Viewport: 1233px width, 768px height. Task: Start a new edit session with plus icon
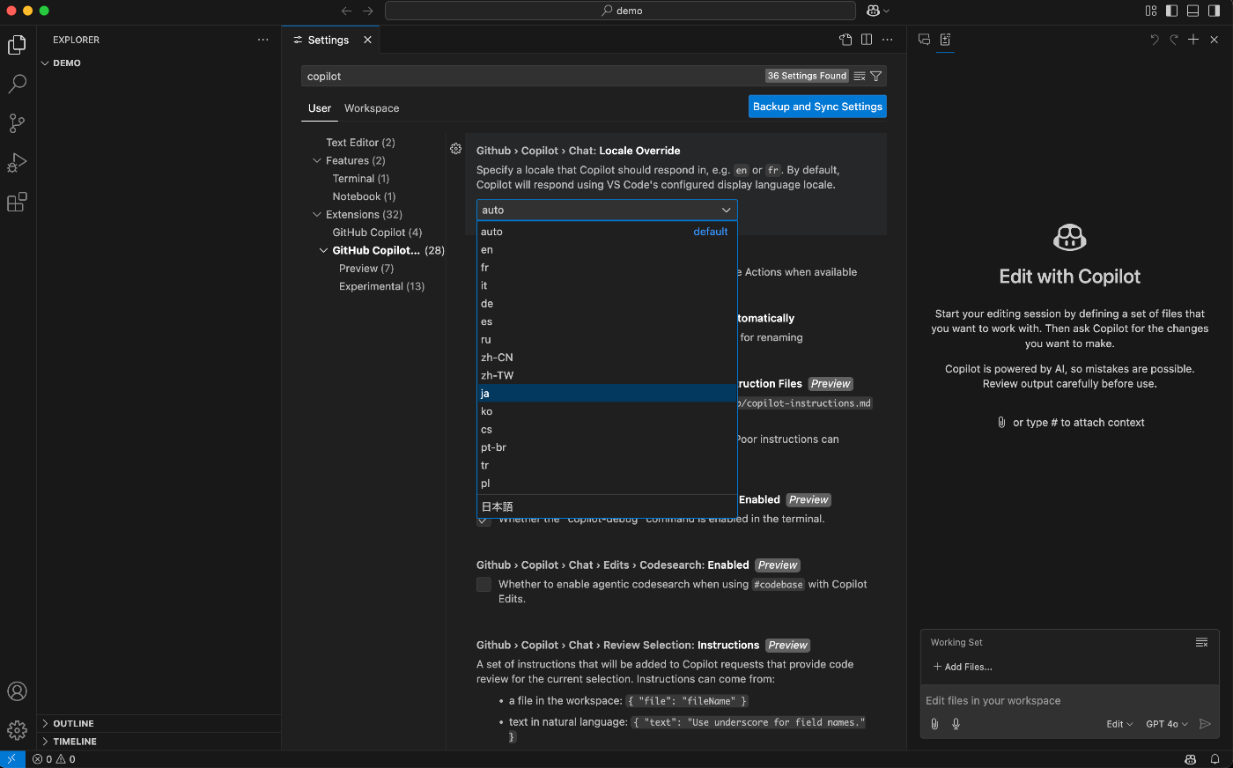tap(1193, 40)
